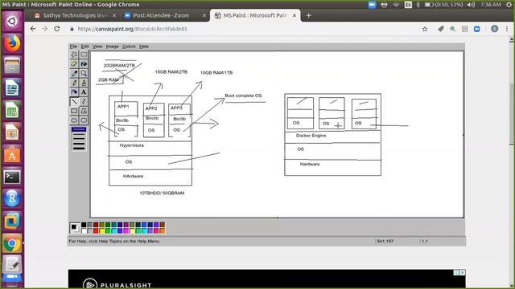Activate the Text tool
The height and width of the screenshot is (289, 515).
(x=84, y=92)
